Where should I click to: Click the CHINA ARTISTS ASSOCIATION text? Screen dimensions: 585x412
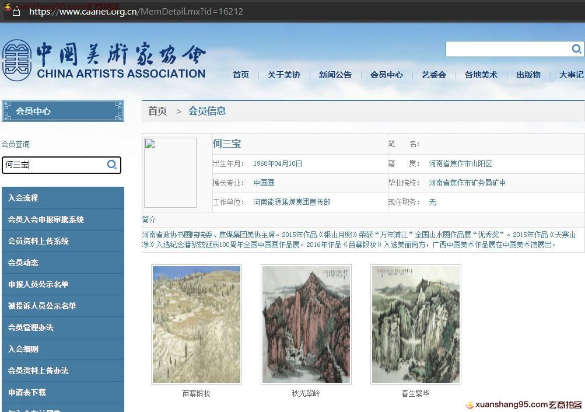click(121, 74)
